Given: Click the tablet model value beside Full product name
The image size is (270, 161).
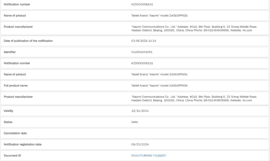Looking at the screenshot, I should click(159, 85).
